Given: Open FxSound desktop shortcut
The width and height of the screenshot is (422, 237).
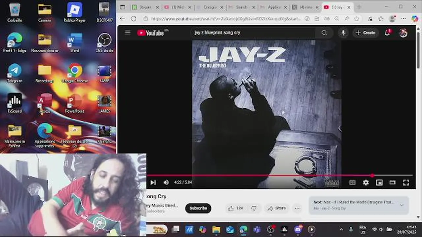Looking at the screenshot, I should [x=15, y=103].
